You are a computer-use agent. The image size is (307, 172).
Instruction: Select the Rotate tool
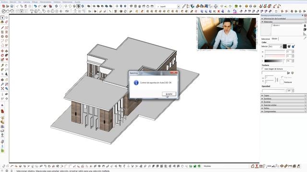pos(2,55)
